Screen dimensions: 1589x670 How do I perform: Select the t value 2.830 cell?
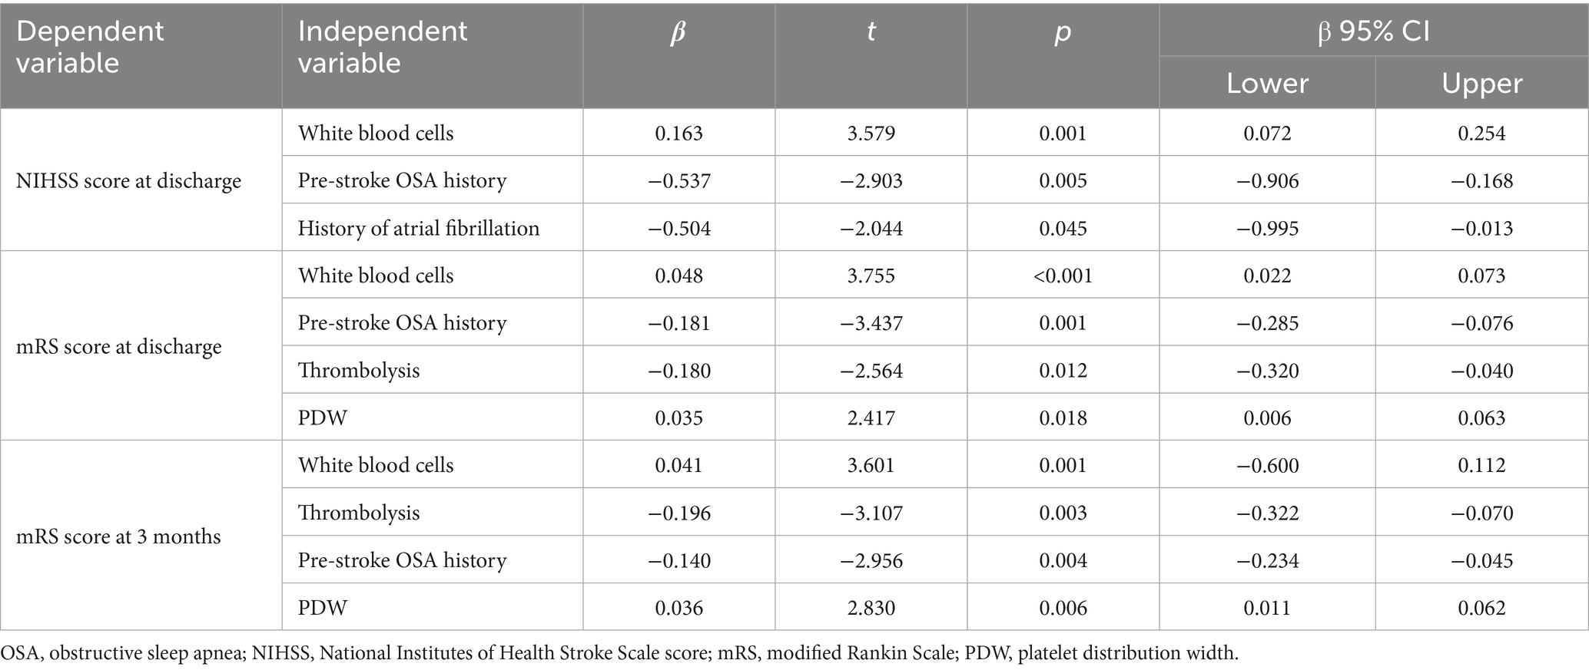871,609
